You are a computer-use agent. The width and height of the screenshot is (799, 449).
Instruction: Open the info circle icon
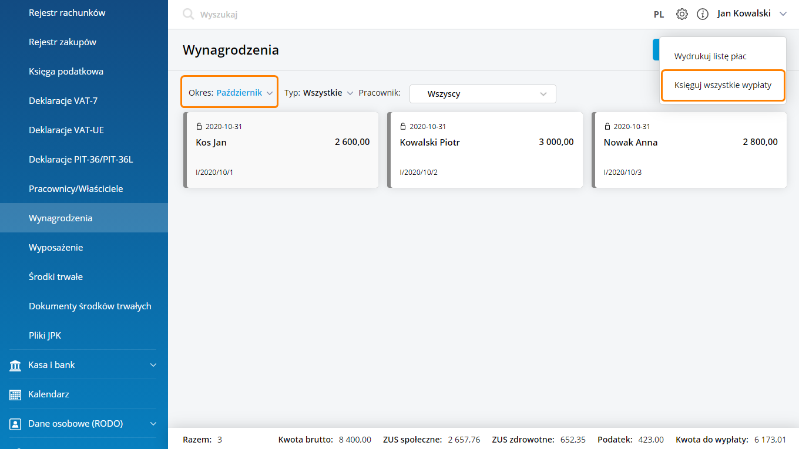click(x=702, y=14)
